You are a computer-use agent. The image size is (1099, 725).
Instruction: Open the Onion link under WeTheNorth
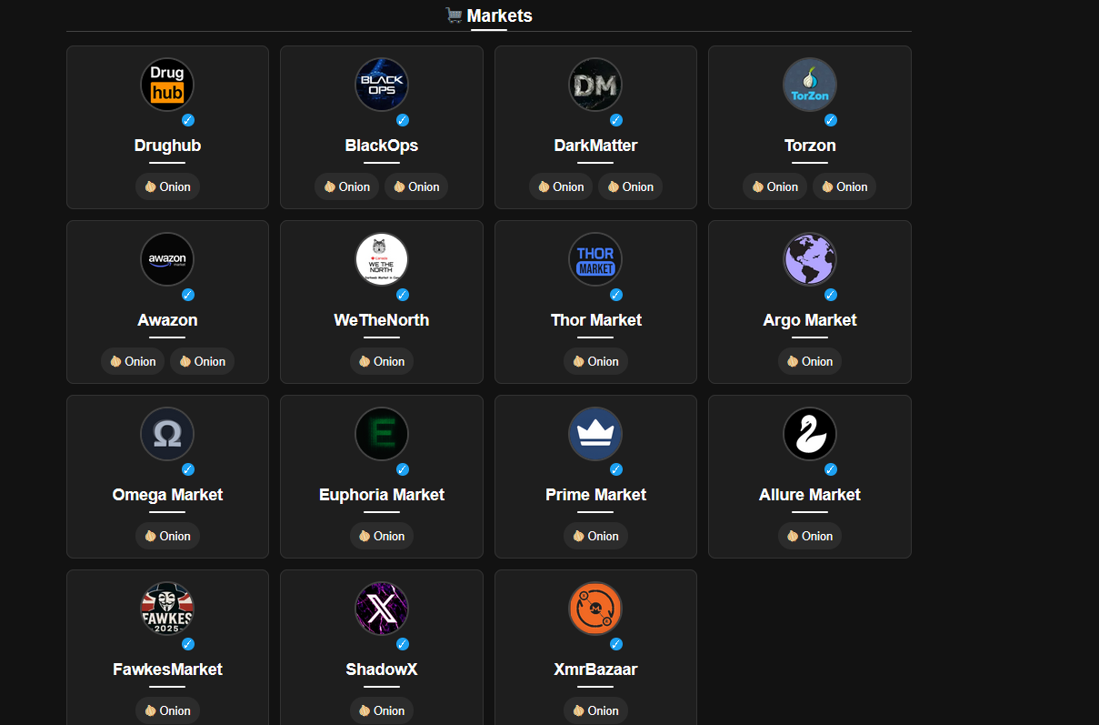coord(382,361)
